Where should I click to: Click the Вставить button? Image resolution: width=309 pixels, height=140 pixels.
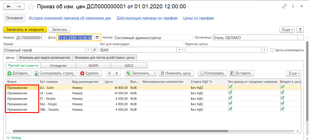(x=241, y=73)
